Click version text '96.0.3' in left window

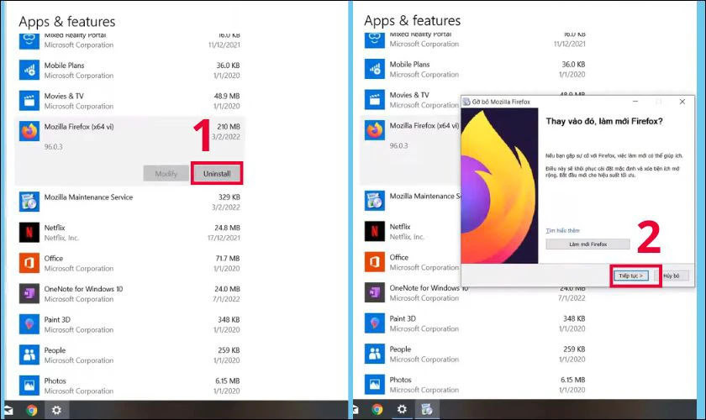pos(53,147)
